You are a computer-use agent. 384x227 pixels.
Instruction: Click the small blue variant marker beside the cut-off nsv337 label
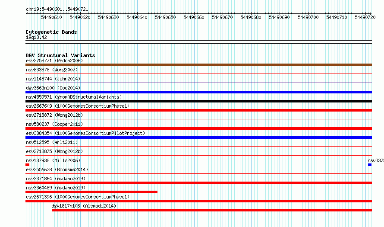pyautogui.click(x=370, y=165)
